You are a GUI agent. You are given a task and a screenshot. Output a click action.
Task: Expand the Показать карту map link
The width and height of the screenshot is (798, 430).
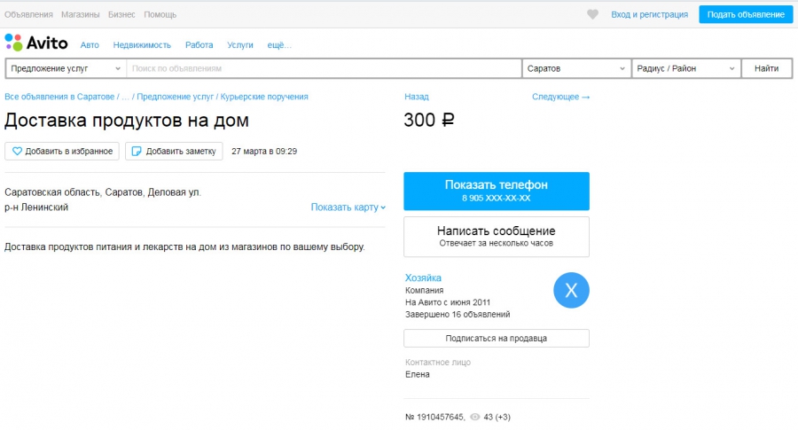tap(348, 207)
